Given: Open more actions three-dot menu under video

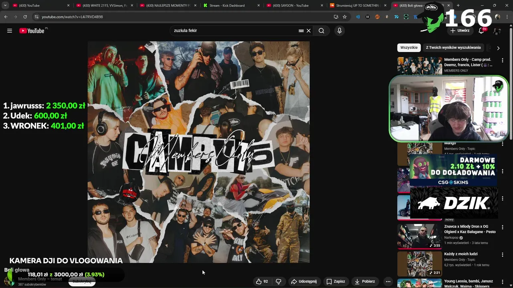Looking at the screenshot, I should point(388,282).
